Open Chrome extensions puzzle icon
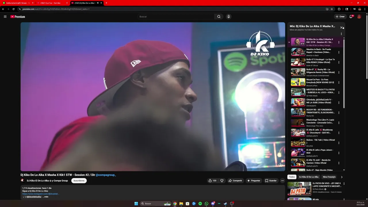The width and height of the screenshot is (368, 207). (339, 9)
